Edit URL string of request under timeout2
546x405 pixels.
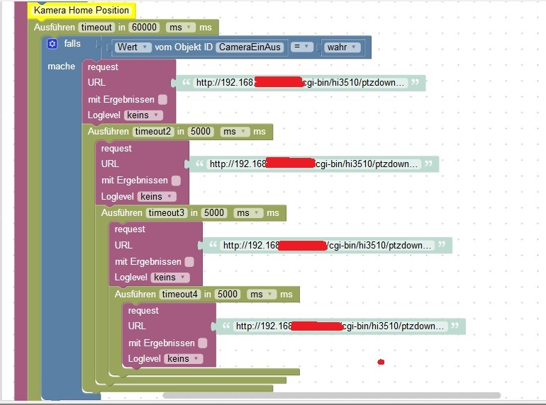[x=313, y=164]
